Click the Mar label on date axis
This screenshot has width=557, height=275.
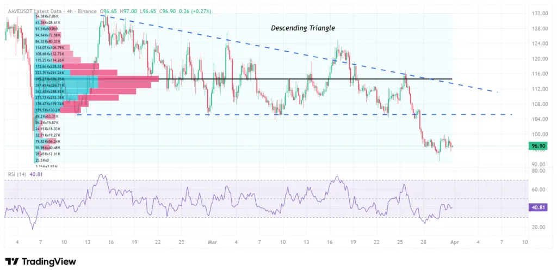click(212, 241)
